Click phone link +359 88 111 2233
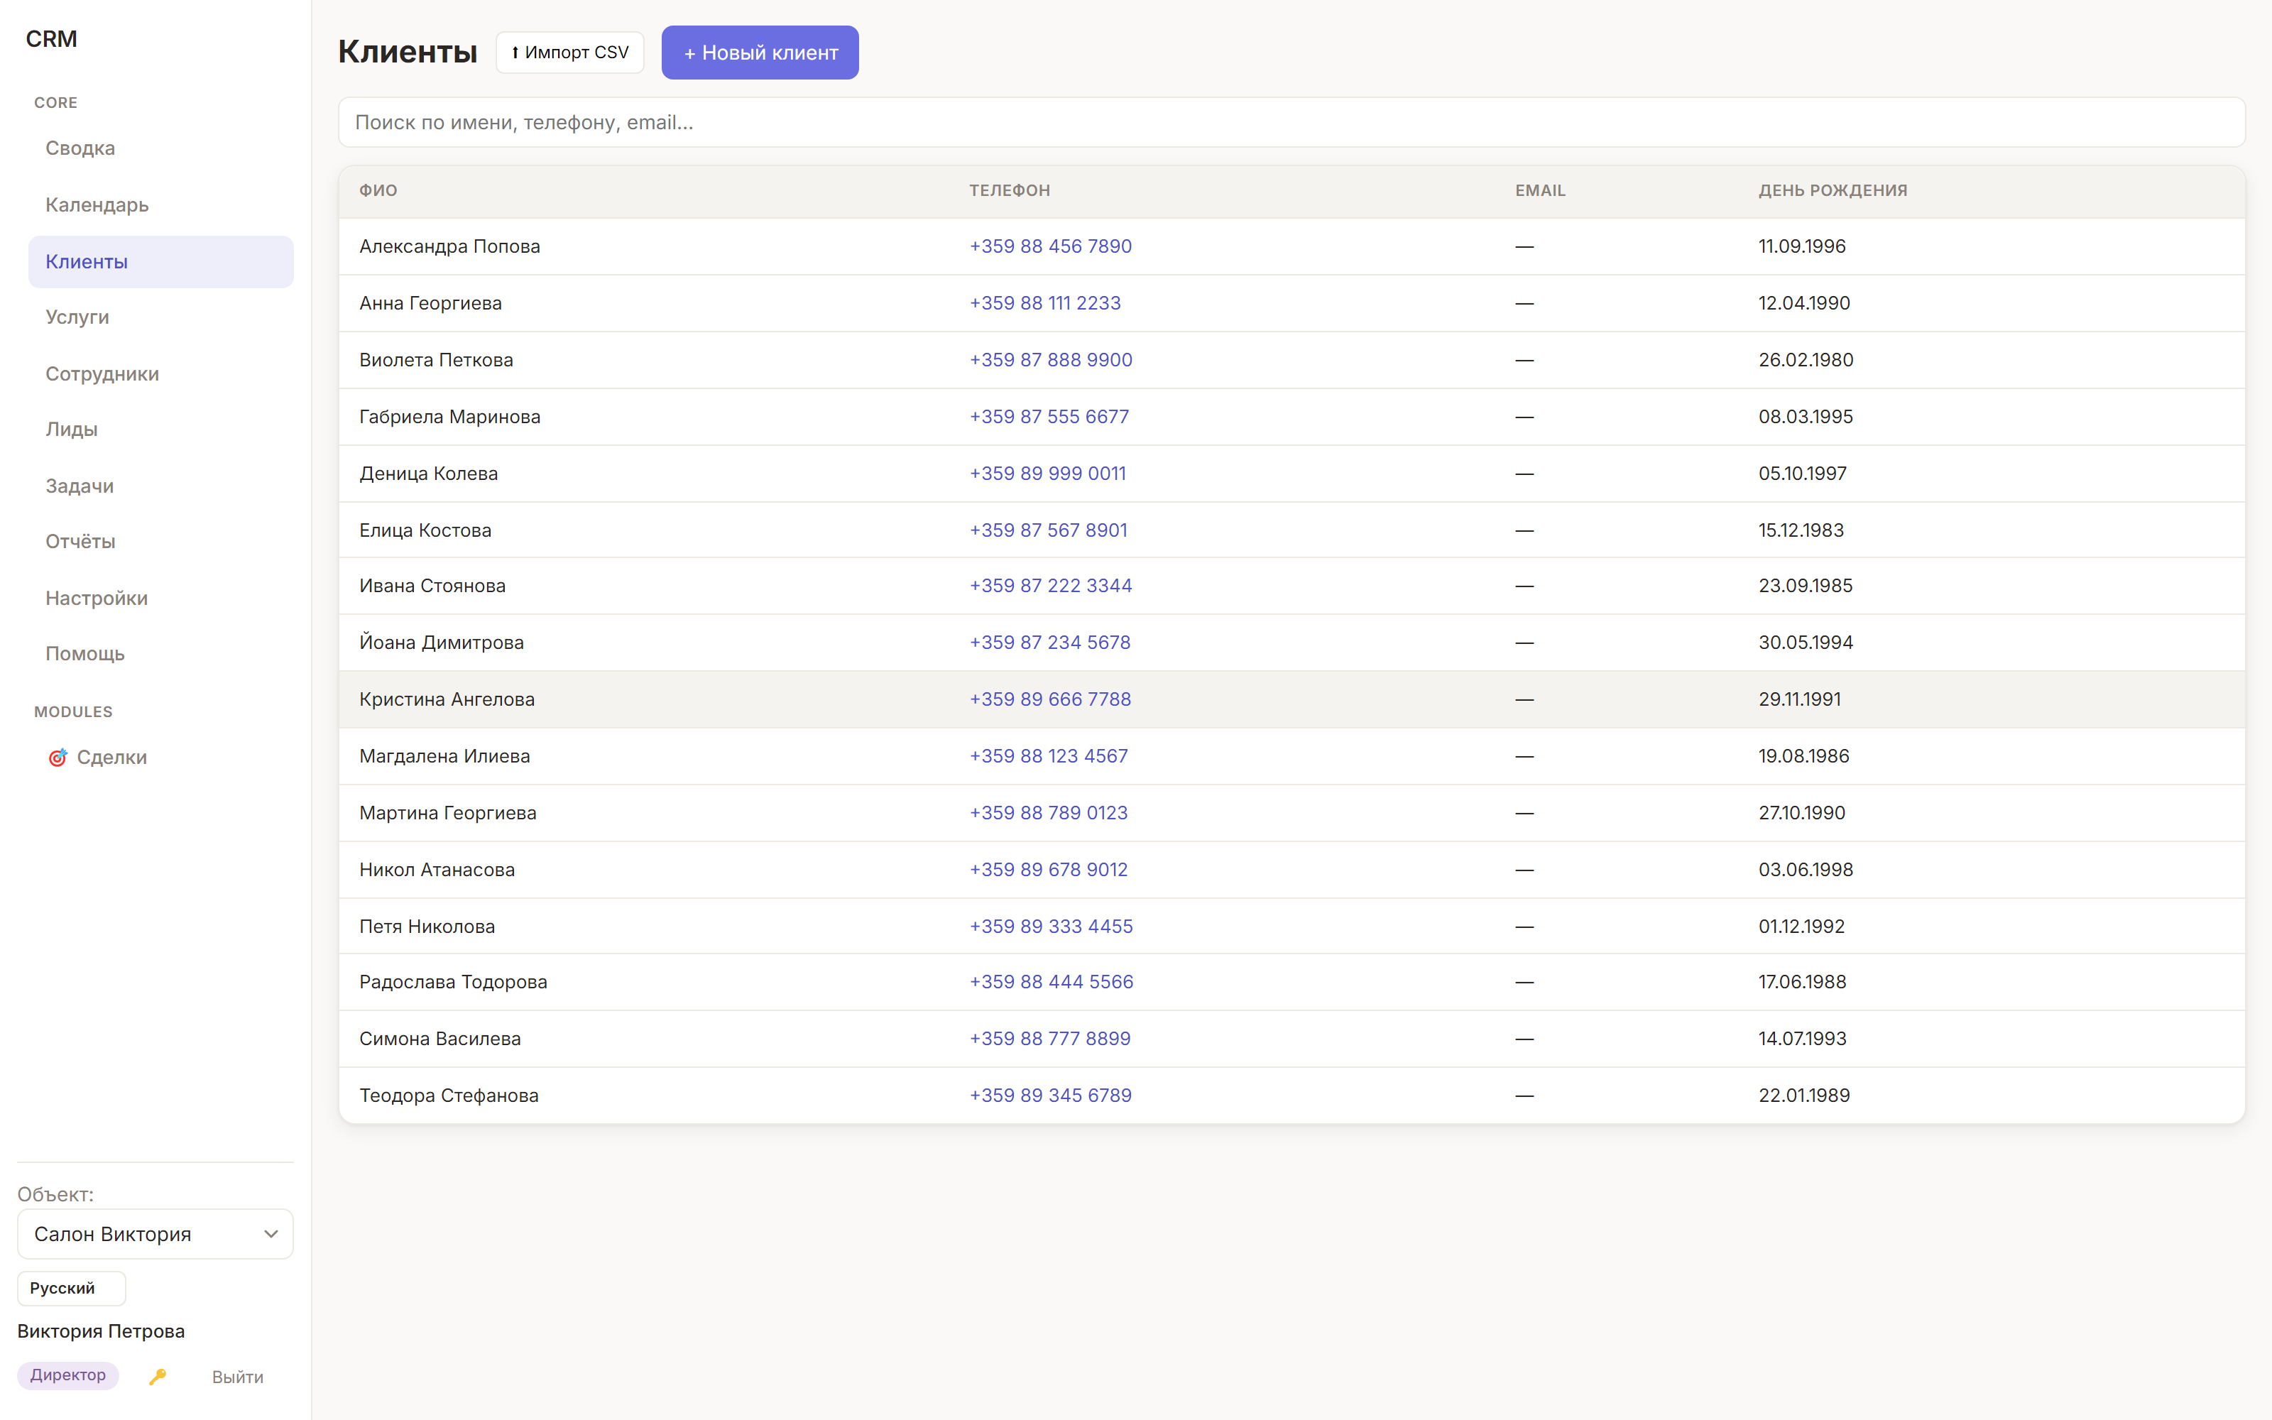The width and height of the screenshot is (2272, 1420). coord(1045,302)
